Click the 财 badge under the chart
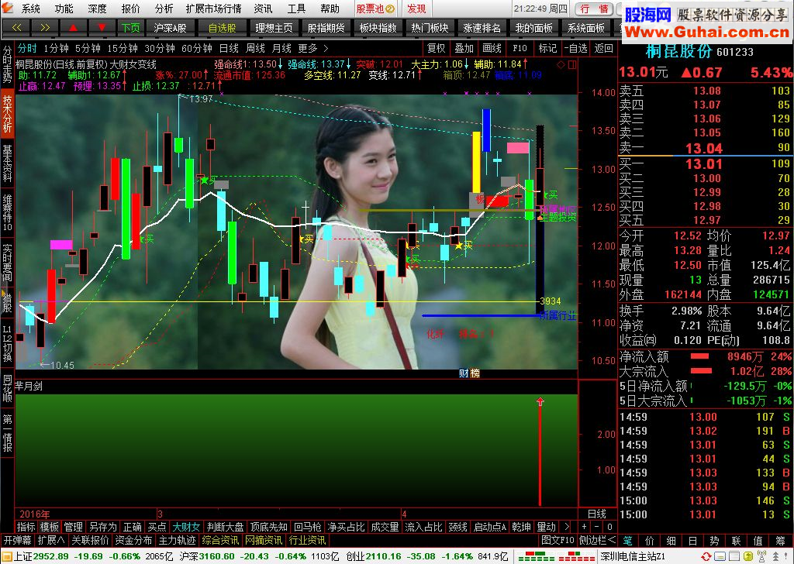794x564 pixels. point(464,373)
